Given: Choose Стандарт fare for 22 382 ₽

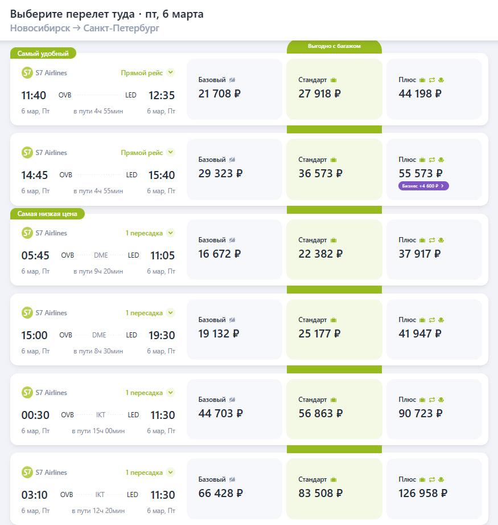Looking at the screenshot, I should pyautogui.click(x=334, y=249).
